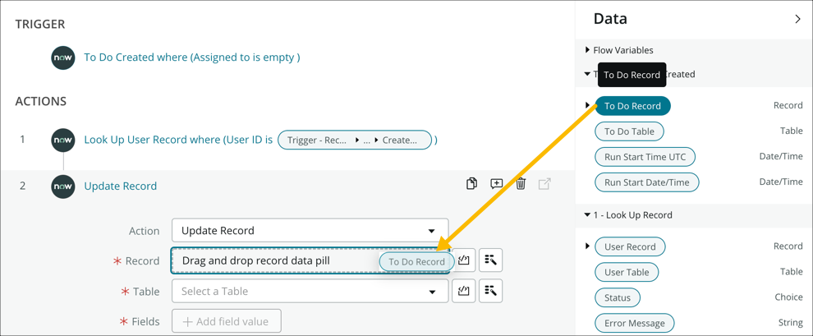Open the Look Up User Record action
The height and width of the screenshot is (336, 813).
tap(177, 140)
